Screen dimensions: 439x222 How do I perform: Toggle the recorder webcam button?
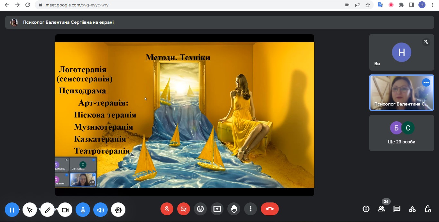(65, 210)
